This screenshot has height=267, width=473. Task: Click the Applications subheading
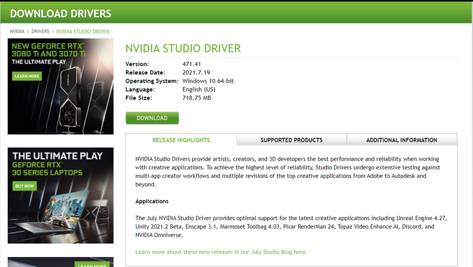tap(152, 201)
